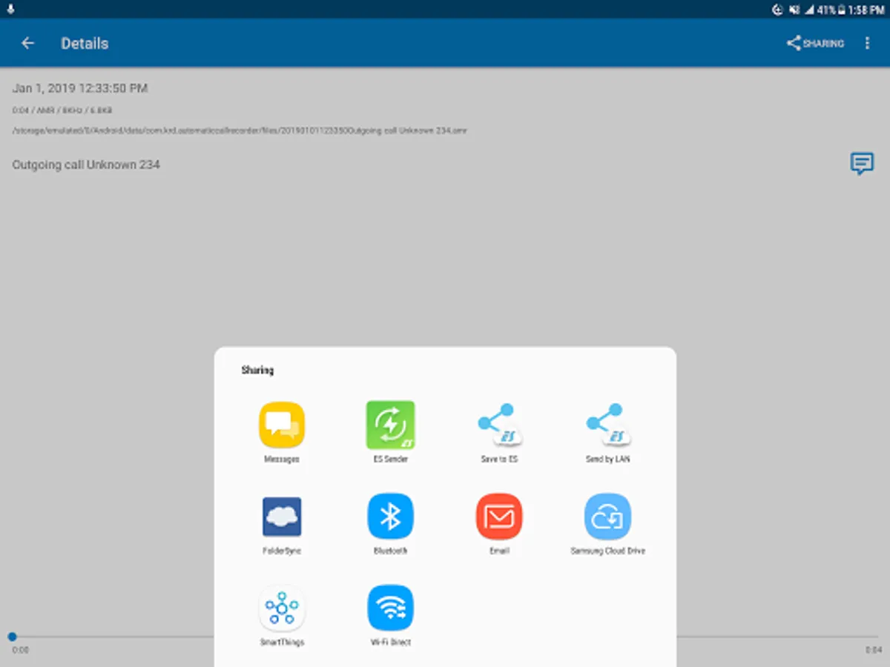
Task: Share via SmartThings
Action: pyautogui.click(x=282, y=616)
